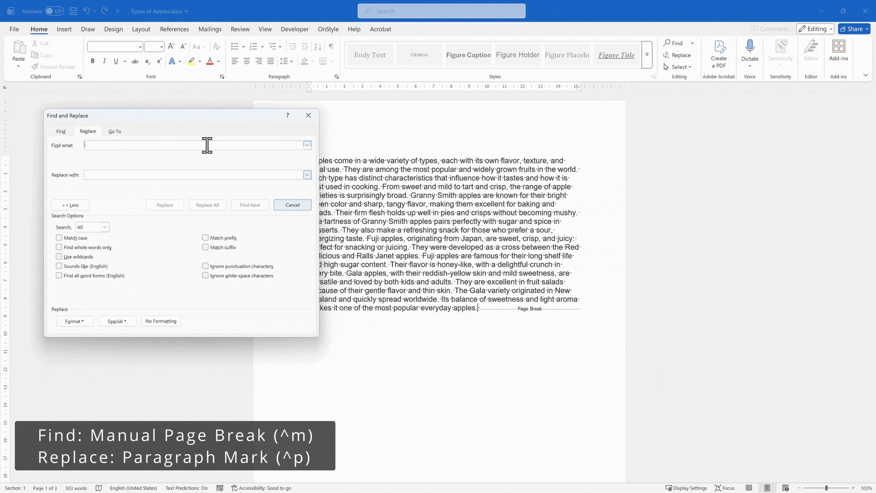Decrease font size with Shrink Font
876x493 pixels.
183,47
